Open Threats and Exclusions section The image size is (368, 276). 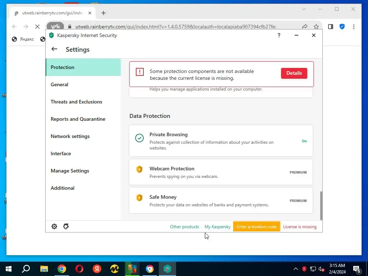pos(83,102)
